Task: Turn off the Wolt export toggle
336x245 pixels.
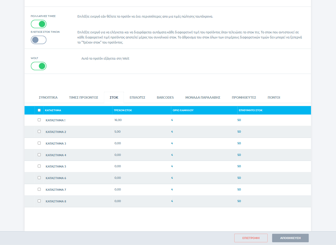Action: tap(38, 66)
